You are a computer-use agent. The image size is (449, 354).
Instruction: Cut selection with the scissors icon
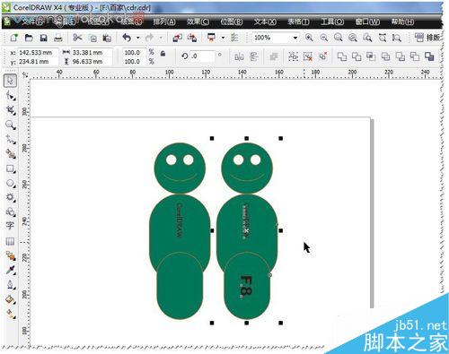(x=77, y=38)
